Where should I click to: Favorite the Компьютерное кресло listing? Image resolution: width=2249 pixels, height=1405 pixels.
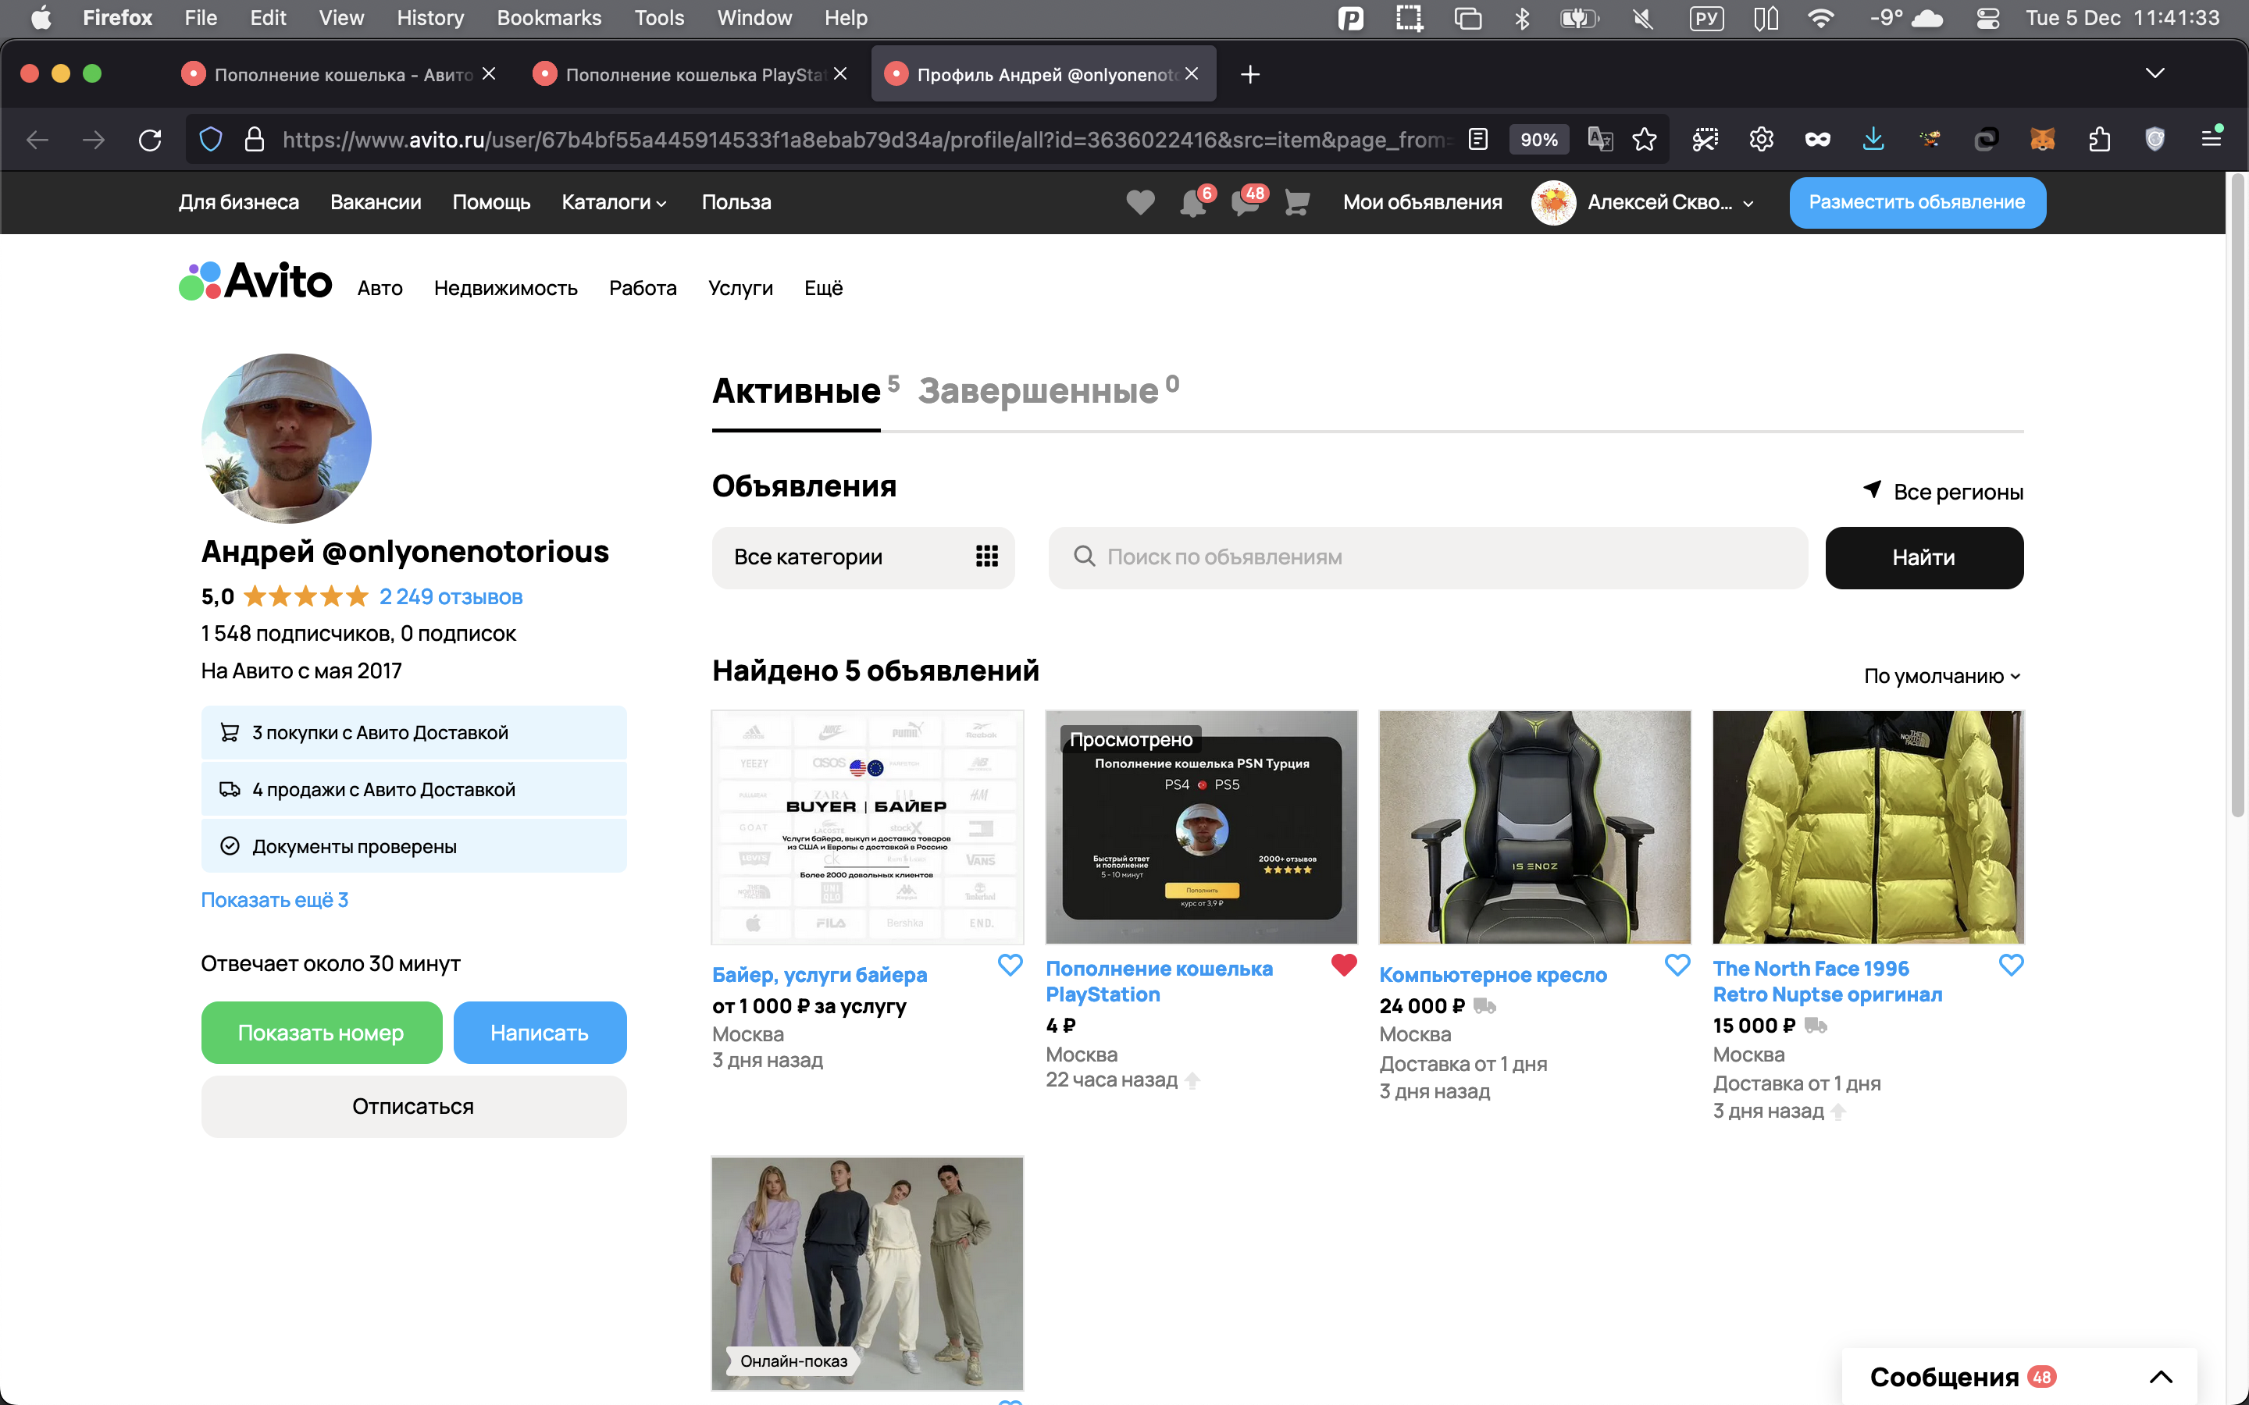coord(1677,966)
